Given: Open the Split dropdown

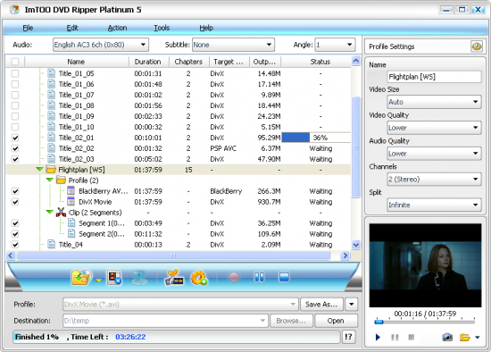Looking at the screenshot, I should 434,205.
